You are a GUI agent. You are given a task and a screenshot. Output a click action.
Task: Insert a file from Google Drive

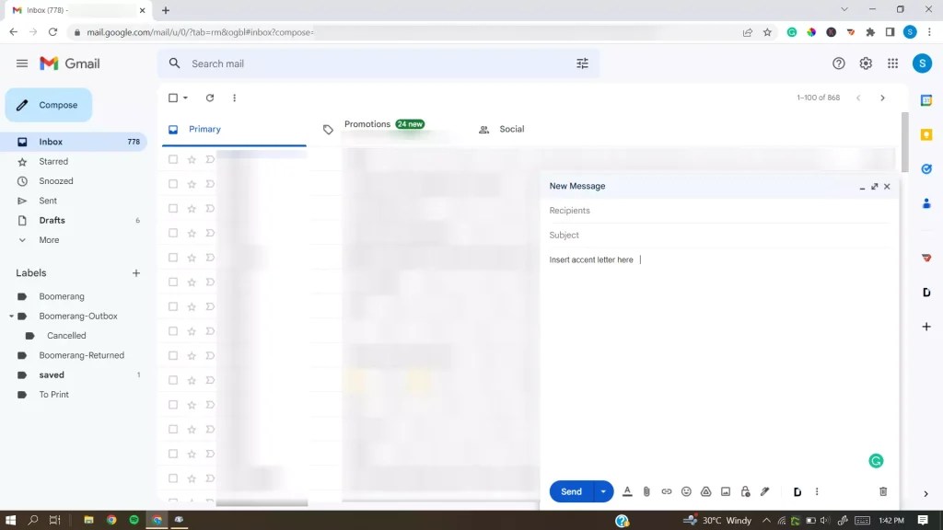[706, 491]
